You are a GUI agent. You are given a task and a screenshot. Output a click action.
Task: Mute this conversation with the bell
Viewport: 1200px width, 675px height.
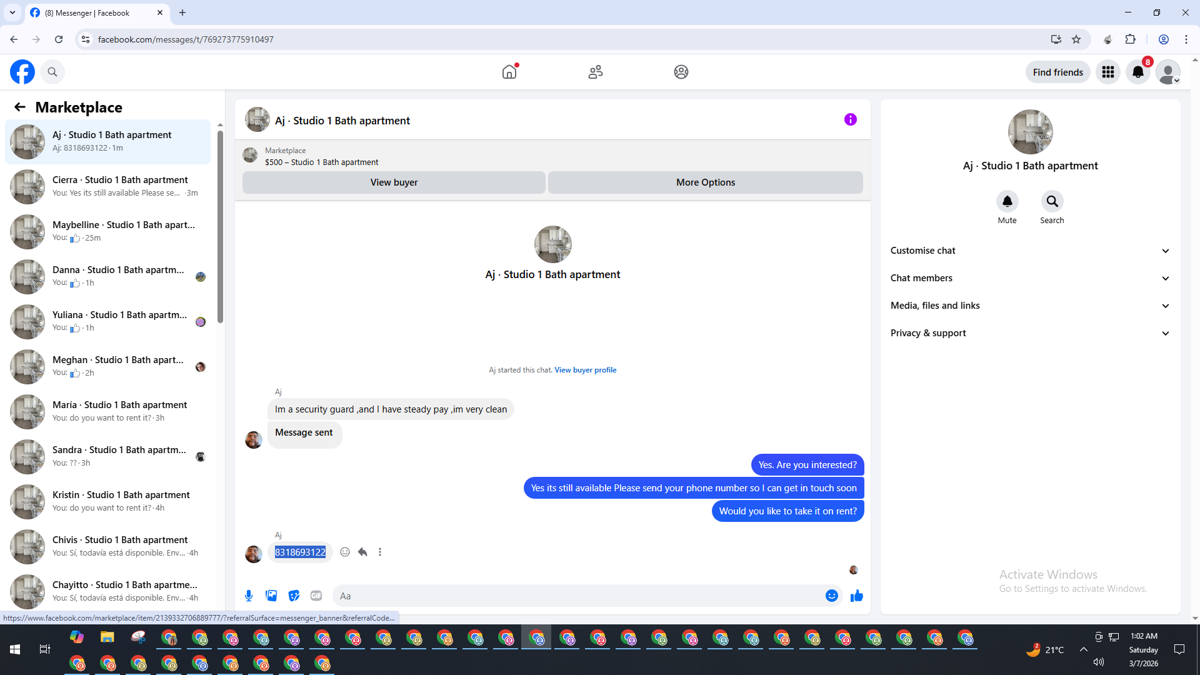pos(1007,201)
